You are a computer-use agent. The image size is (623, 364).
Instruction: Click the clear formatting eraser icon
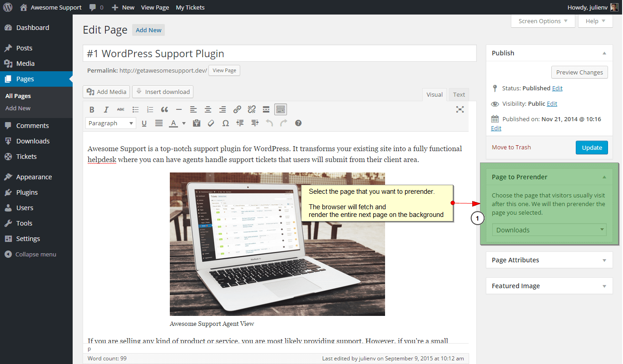211,123
